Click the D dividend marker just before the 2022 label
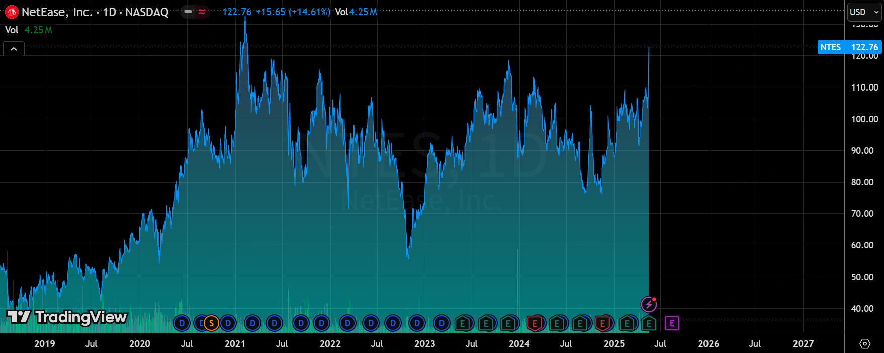This screenshot has width=884, height=353. [321, 323]
